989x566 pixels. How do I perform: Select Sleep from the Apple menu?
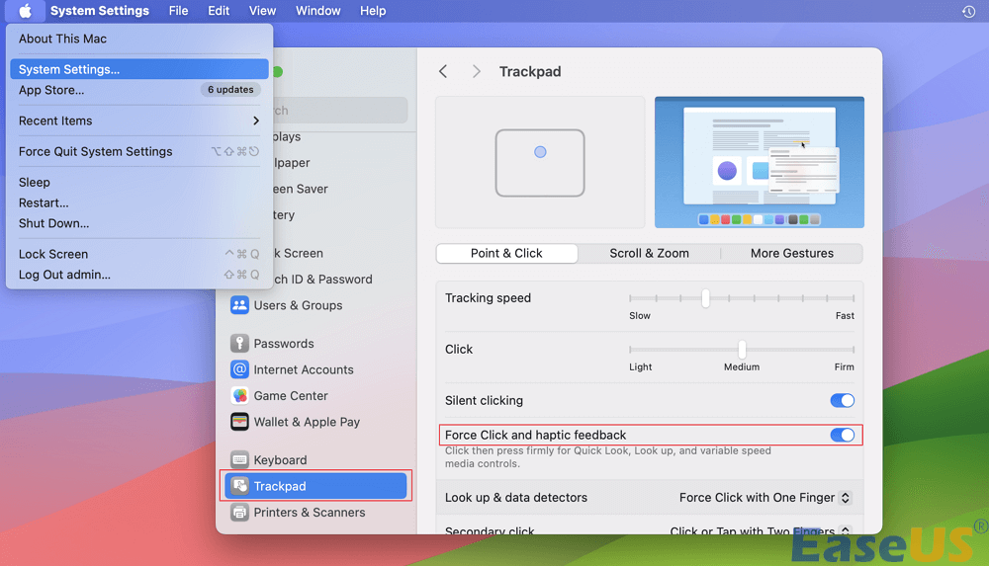coord(139,182)
